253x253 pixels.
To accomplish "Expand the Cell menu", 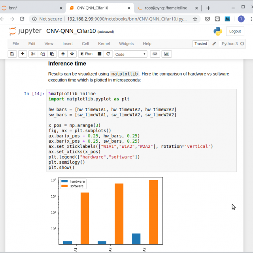I will pos(85,43).
